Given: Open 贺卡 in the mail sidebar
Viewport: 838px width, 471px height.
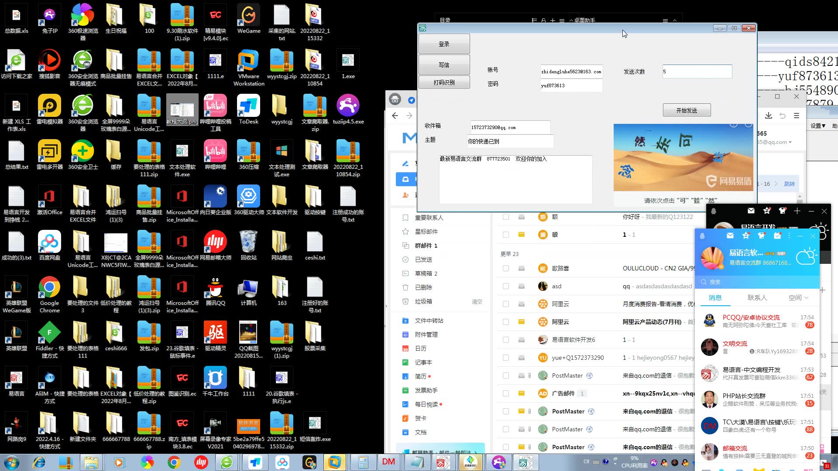Looking at the screenshot, I should pos(420,418).
